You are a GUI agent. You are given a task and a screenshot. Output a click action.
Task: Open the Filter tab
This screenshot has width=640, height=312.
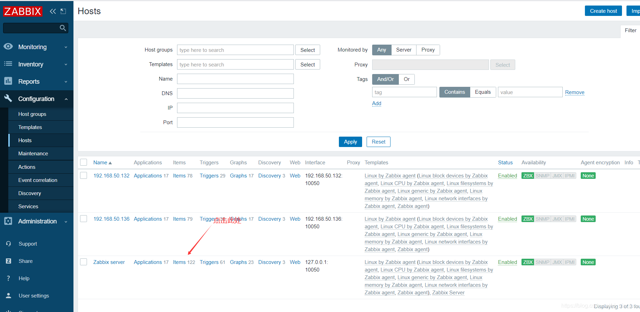click(x=630, y=30)
